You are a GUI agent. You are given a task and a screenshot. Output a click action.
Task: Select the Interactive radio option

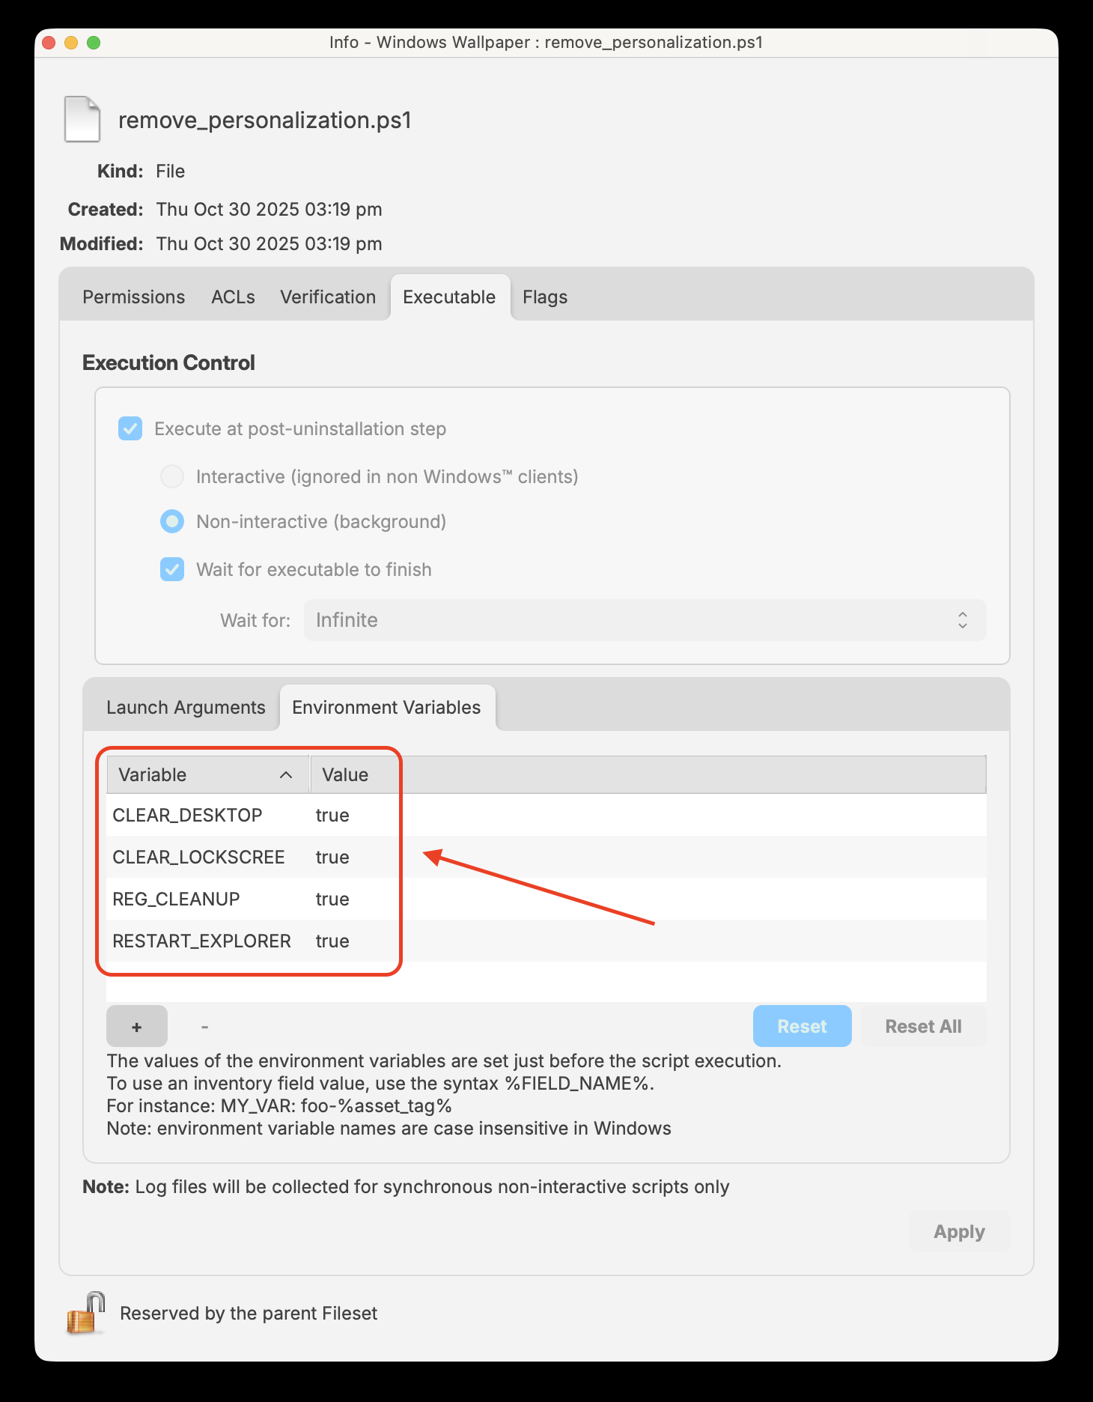coord(172,477)
